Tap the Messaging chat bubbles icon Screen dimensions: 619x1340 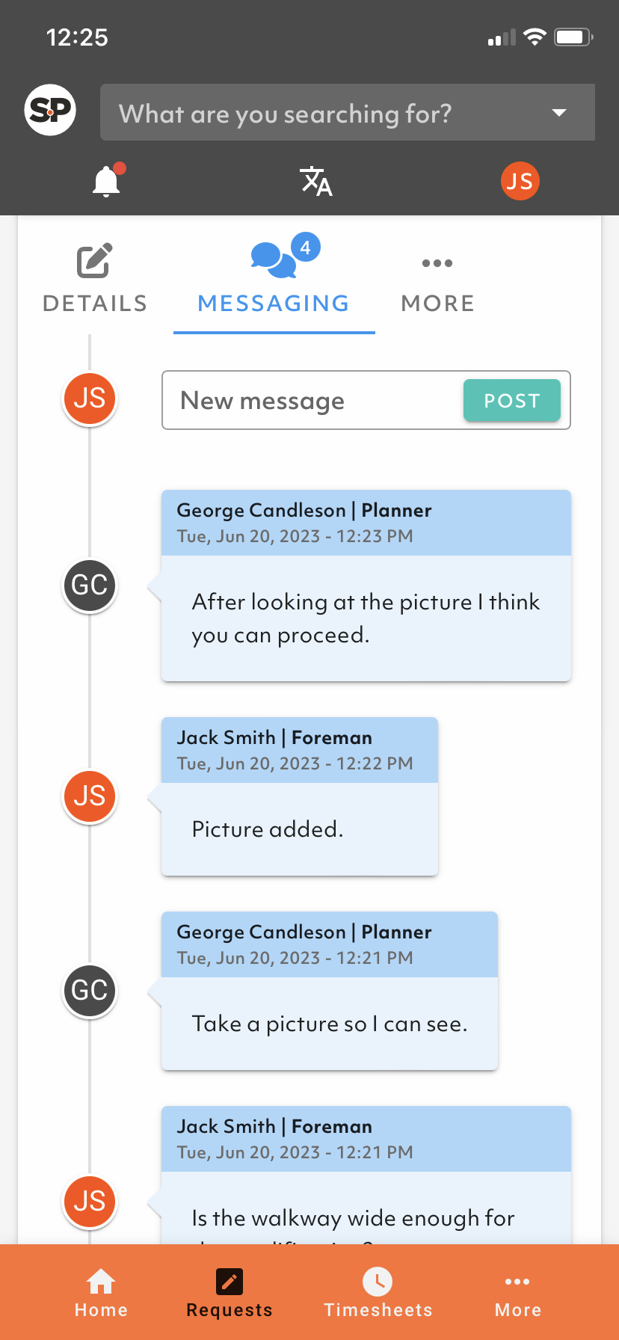point(274,259)
